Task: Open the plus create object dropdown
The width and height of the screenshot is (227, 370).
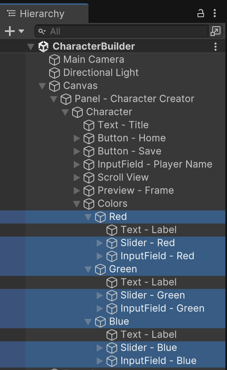Action: (14, 31)
